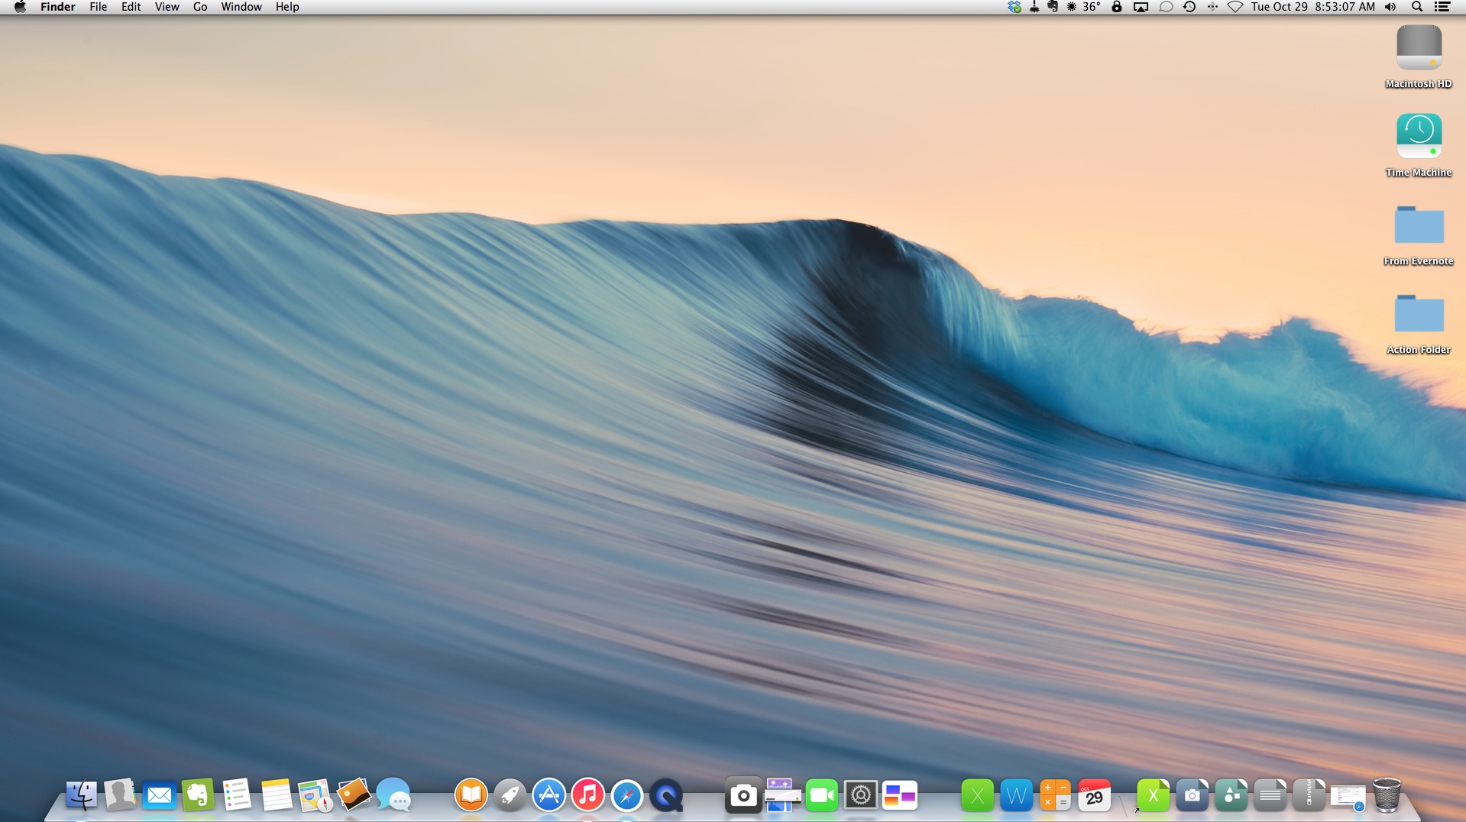The height and width of the screenshot is (822, 1466).
Task: Open the teal shapes document stack in Dock
Action: point(1231,795)
